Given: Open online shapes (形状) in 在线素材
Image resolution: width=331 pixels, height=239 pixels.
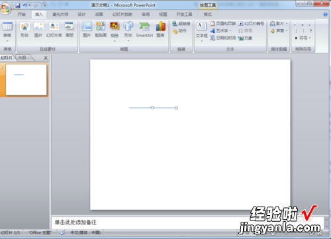Looking at the screenshot, I should (x=24, y=30).
